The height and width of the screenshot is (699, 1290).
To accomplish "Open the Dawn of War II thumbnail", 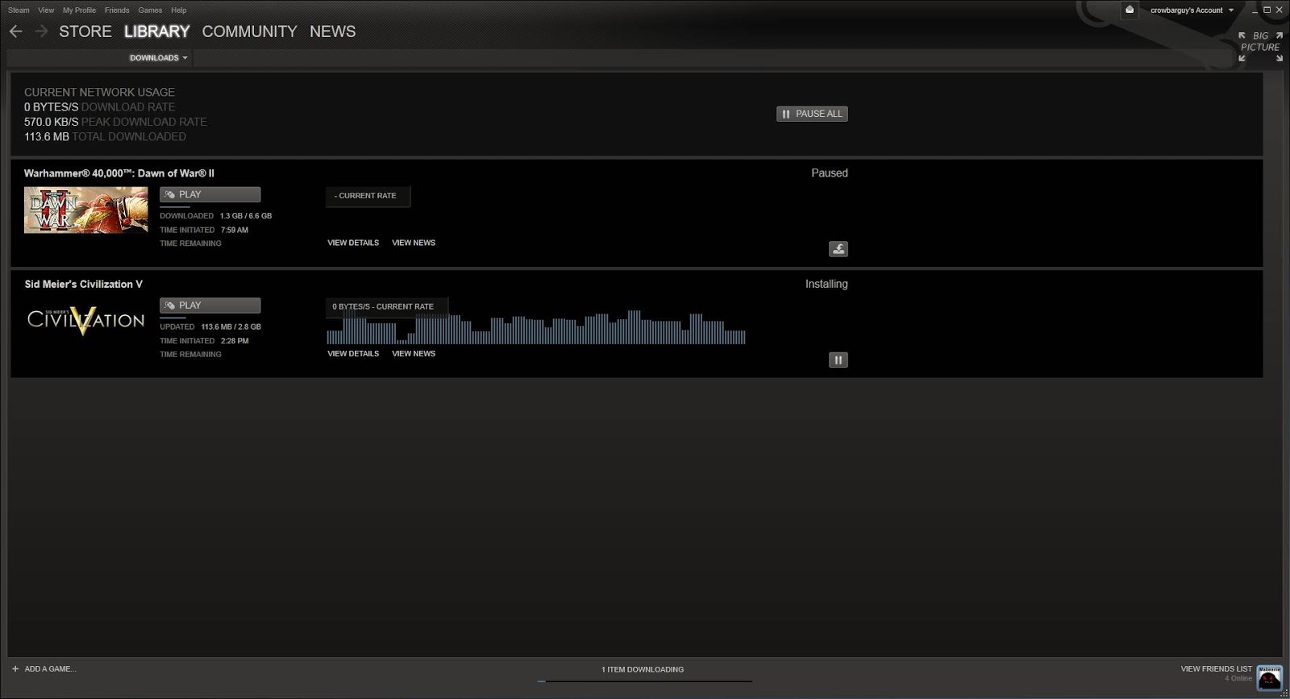I will point(85,210).
